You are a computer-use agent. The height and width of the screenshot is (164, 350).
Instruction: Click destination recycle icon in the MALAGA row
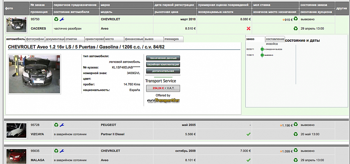click(296, 160)
